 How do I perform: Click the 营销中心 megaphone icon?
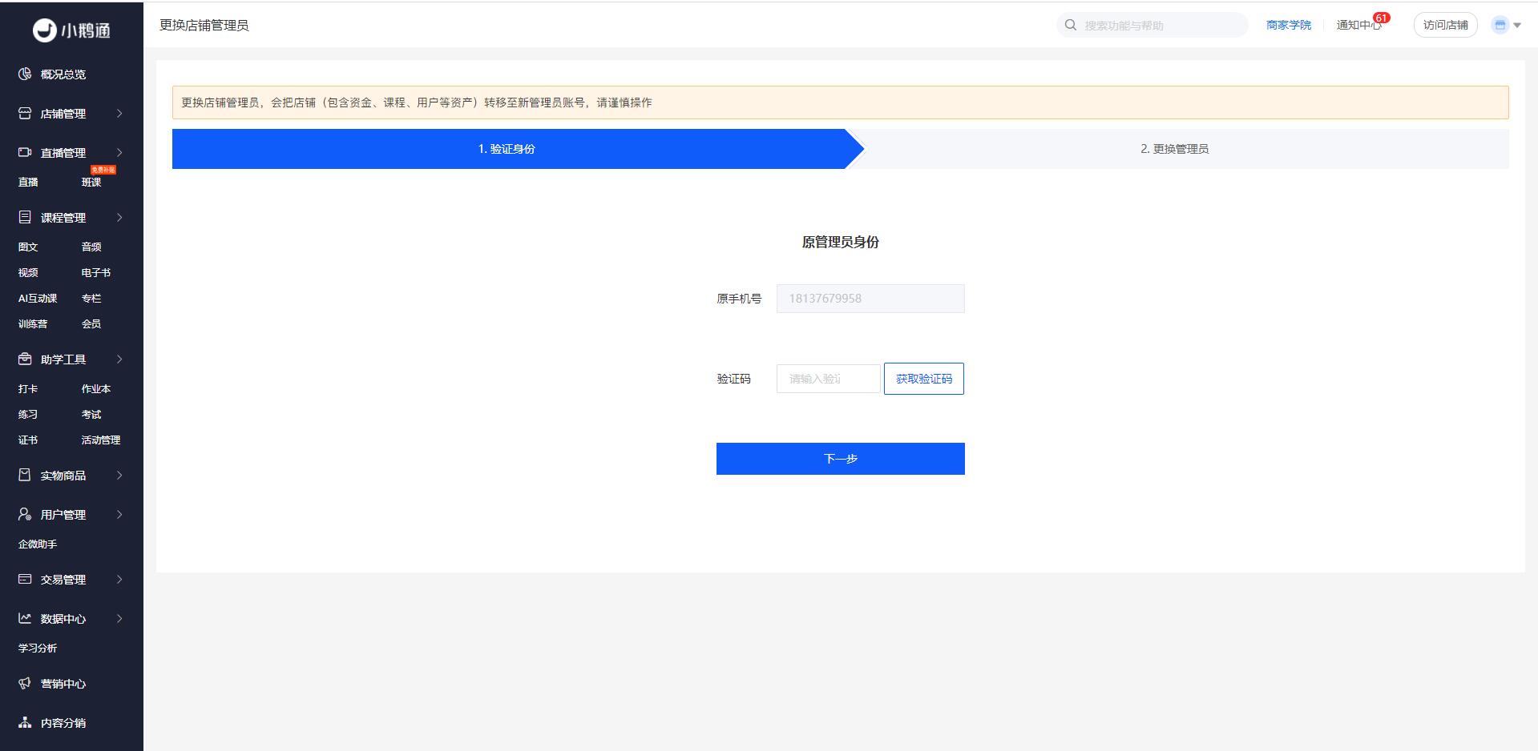(25, 683)
